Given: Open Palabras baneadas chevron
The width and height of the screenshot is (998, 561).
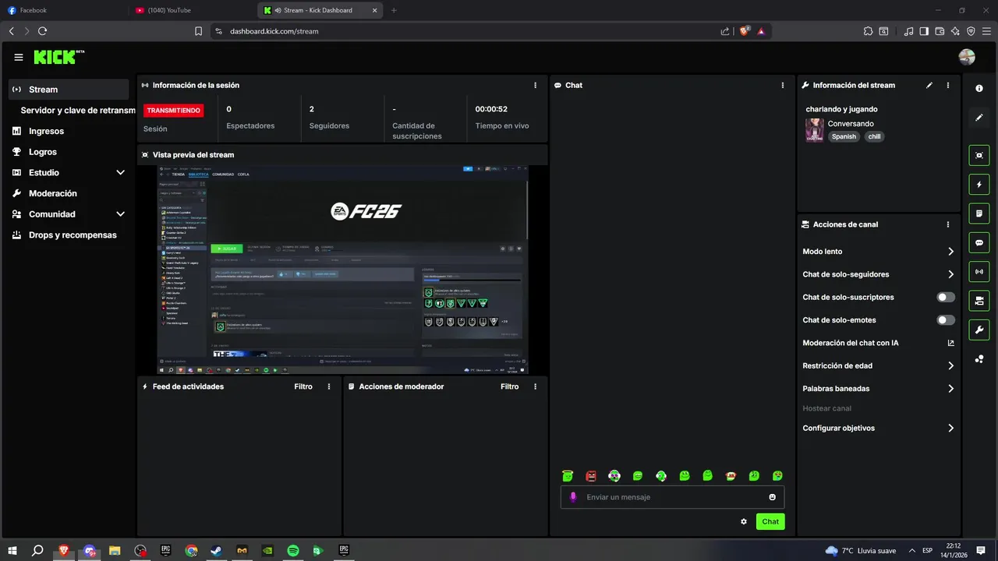Looking at the screenshot, I should (x=951, y=388).
